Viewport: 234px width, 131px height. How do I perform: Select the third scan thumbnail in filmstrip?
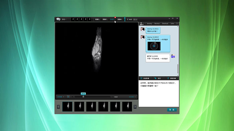pyautogui.click(x=91, y=106)
